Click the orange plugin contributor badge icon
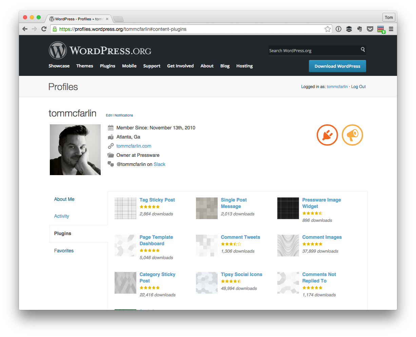The width and height of the screenshot is (416, 337). pos(327,135)
